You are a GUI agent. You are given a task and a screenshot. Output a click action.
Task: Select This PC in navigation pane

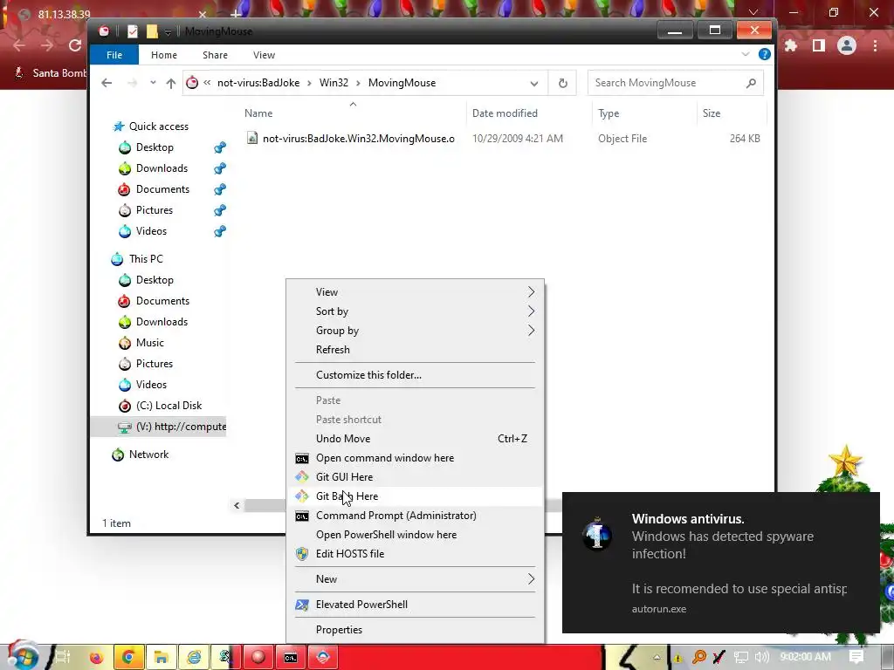[x=146, y=259]
